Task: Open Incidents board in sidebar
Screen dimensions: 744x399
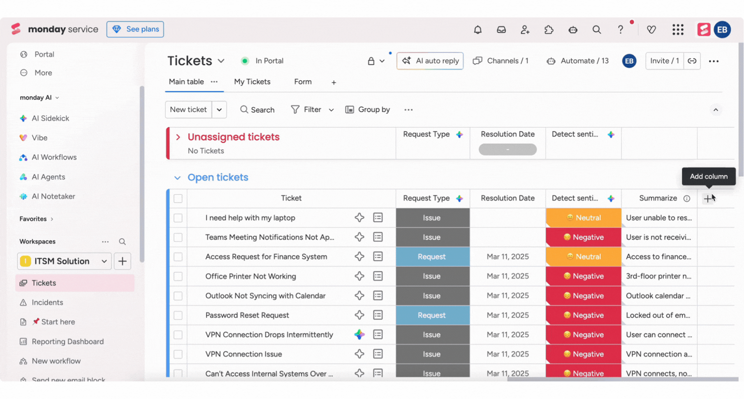Action: [47, 302]
